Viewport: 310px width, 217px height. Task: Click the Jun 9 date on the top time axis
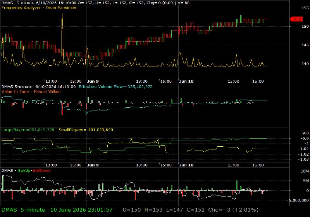(x=93, y=81)
